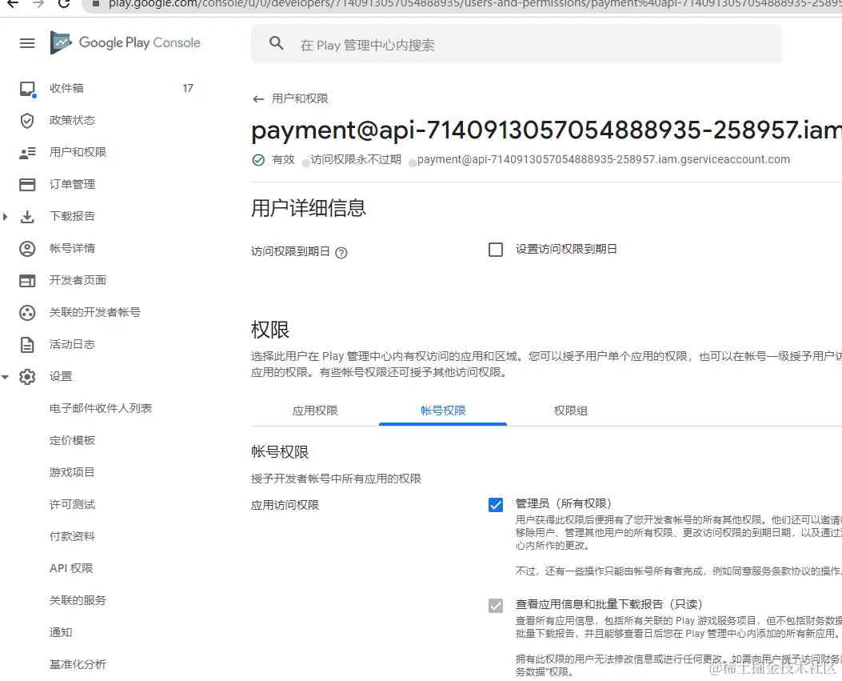842x681 pixels.
Task: Click the download icon for 下载报告
Action: pyautogui.click(x=27, y=217)
